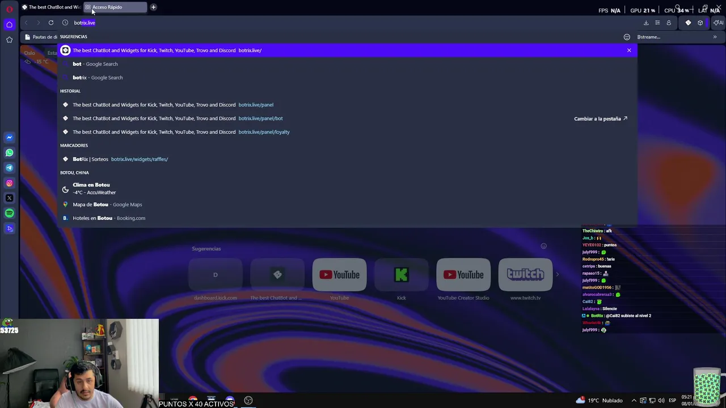Open Mapa de Botou Google Maps suggestion
Viewport: 726px width, 408px height.
coord(347,205)
